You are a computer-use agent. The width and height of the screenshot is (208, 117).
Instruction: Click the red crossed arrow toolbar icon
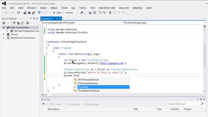point(105,13)
